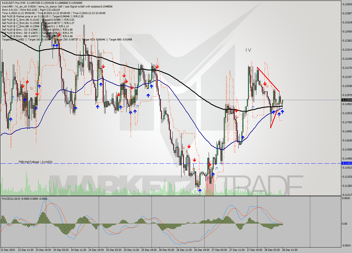Select the 'Point A:0.131' info line
This screenshot has height=253, width=352.
[x=31, y=10]
